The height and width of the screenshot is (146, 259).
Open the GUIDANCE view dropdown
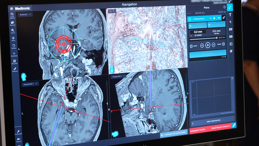tap(25, 15)
